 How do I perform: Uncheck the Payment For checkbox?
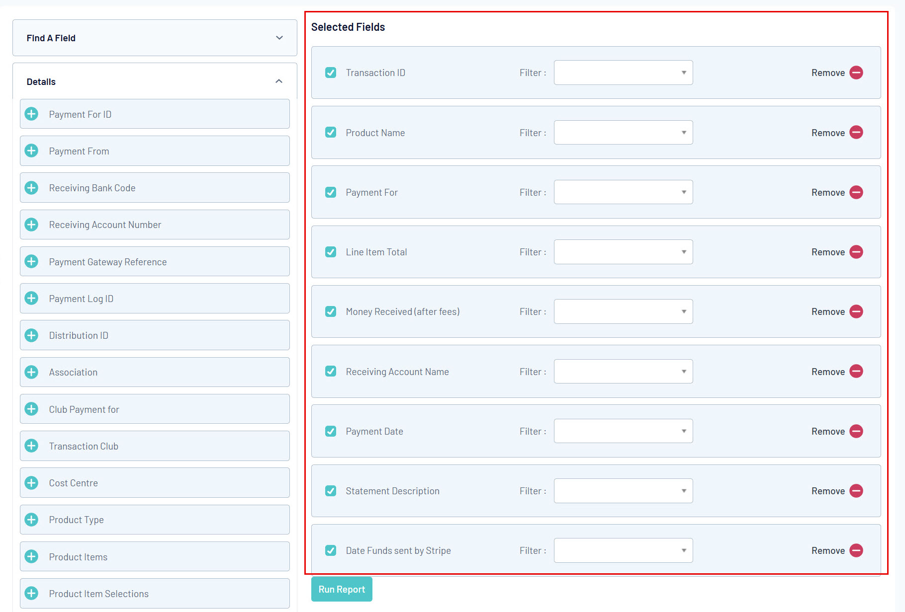(x=331, y=192)
